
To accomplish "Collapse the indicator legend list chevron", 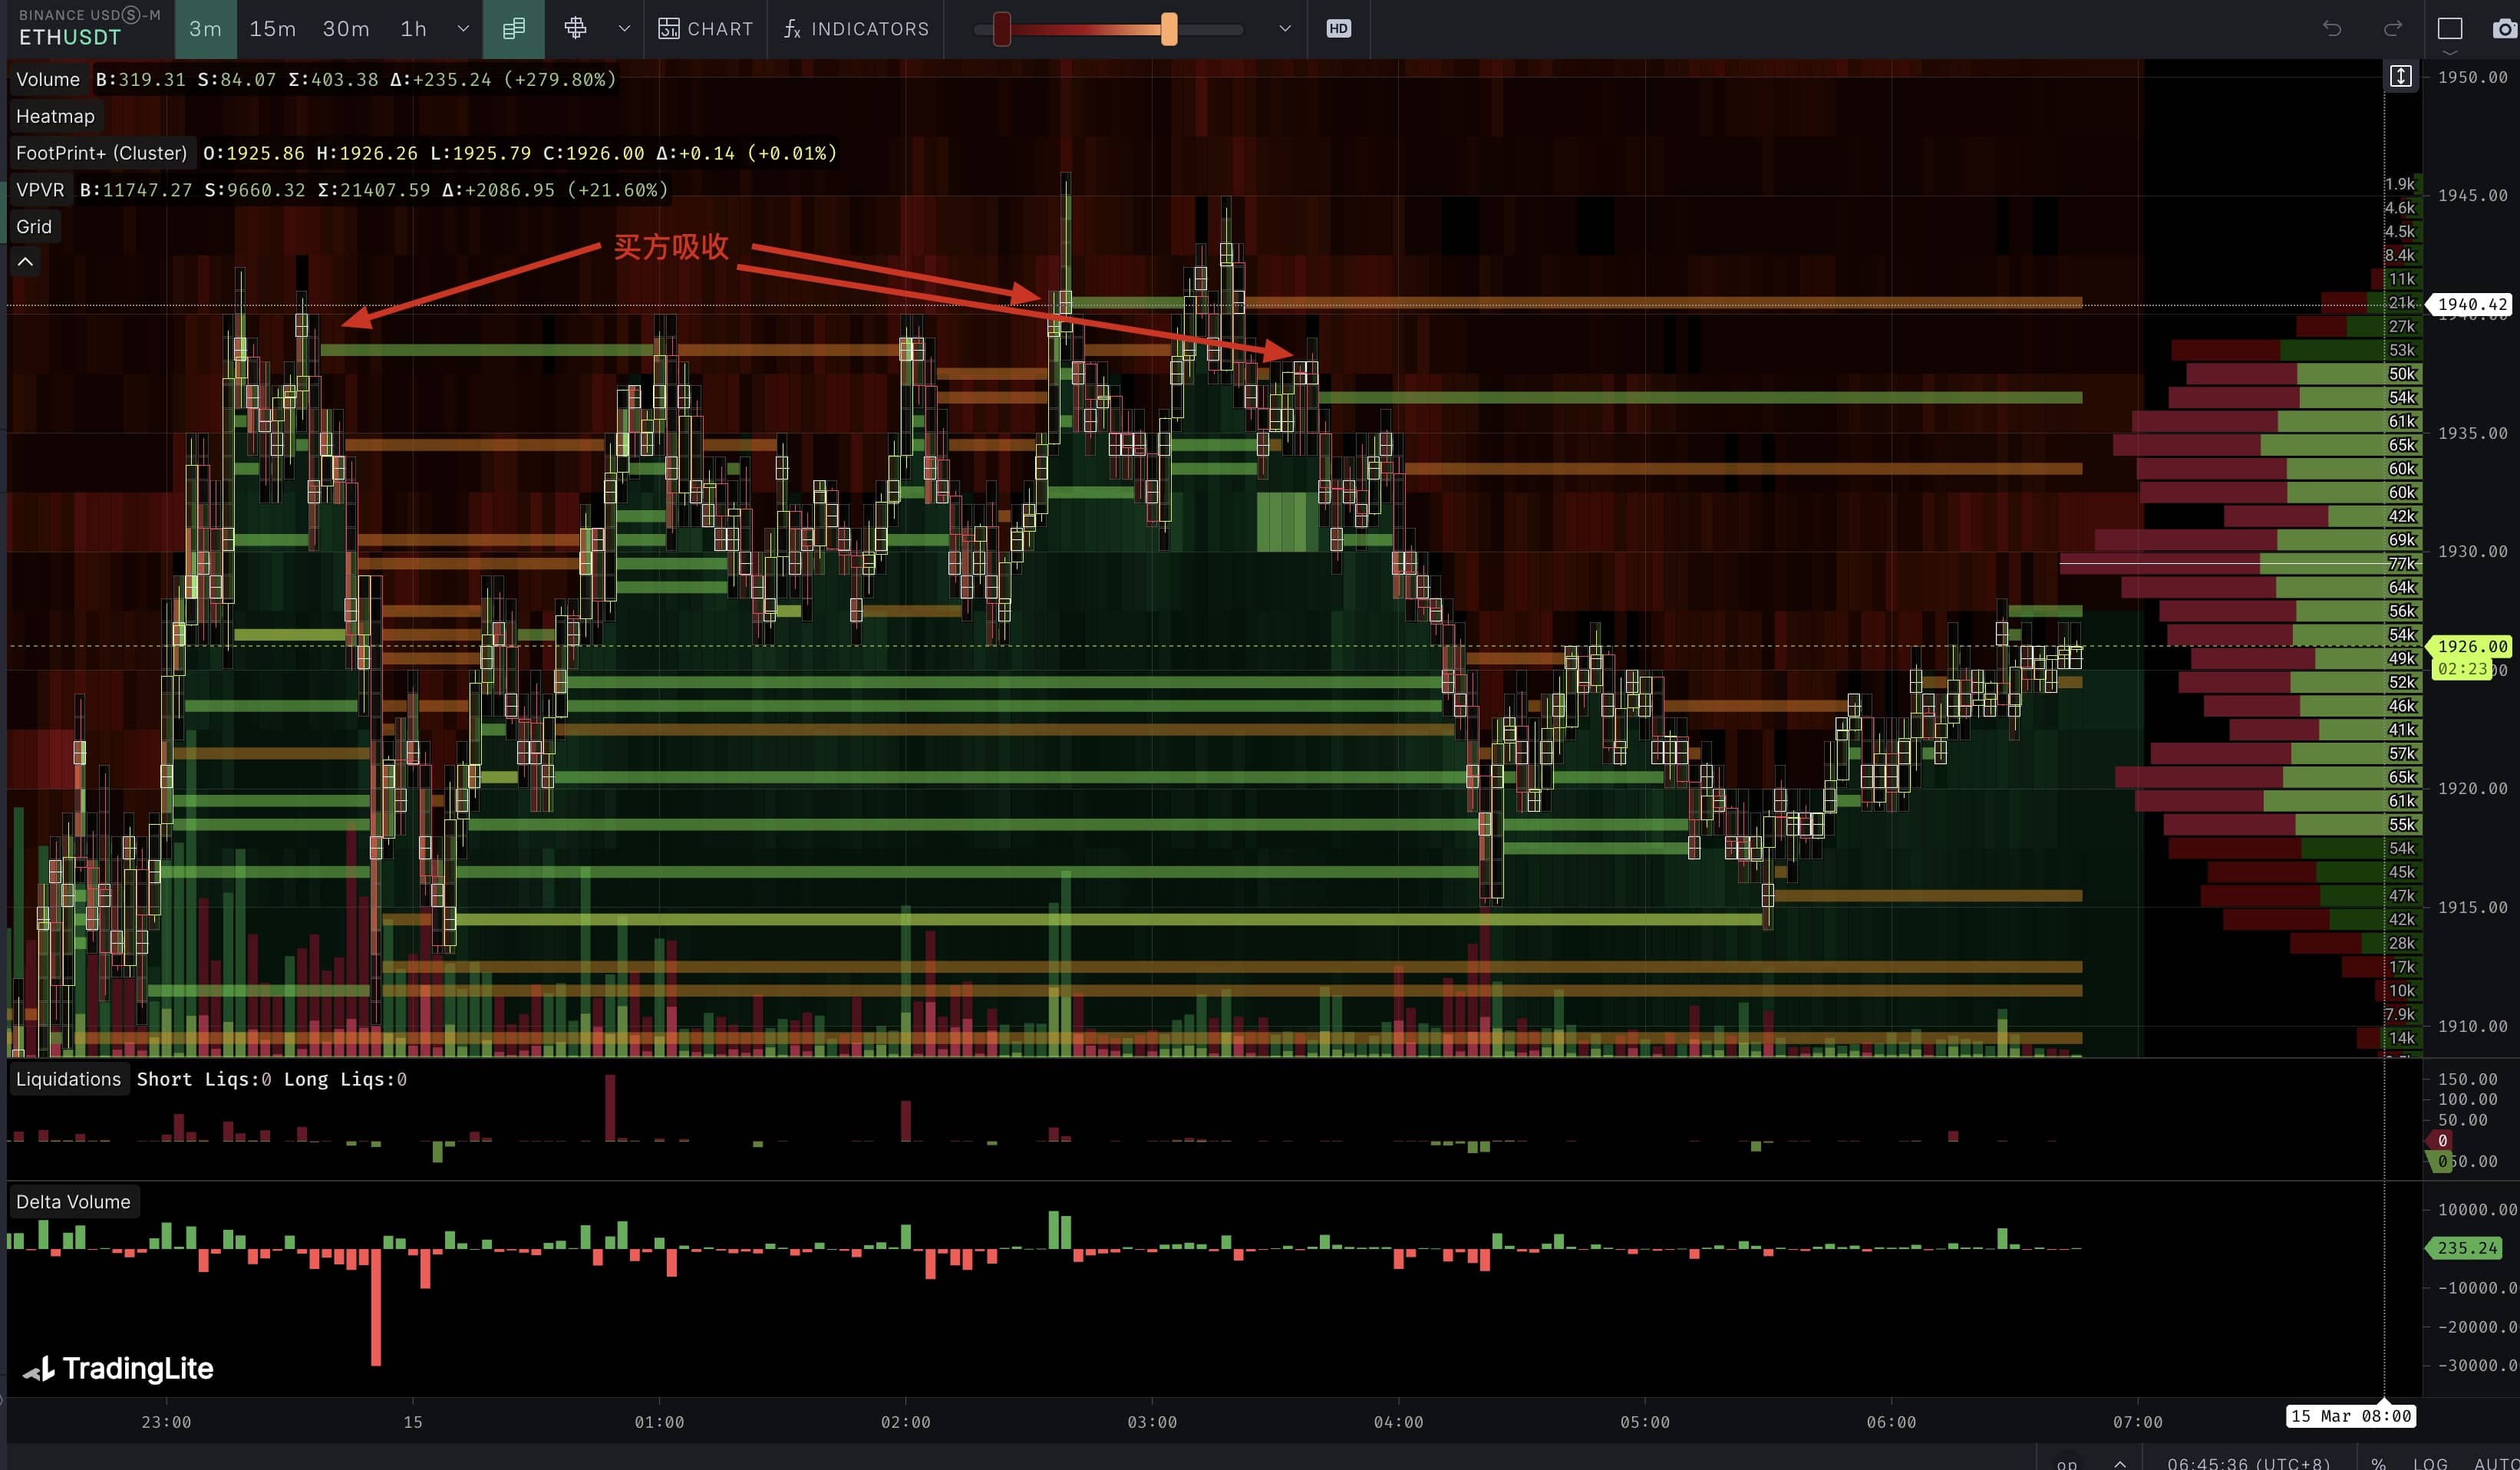I will point(26,262).
